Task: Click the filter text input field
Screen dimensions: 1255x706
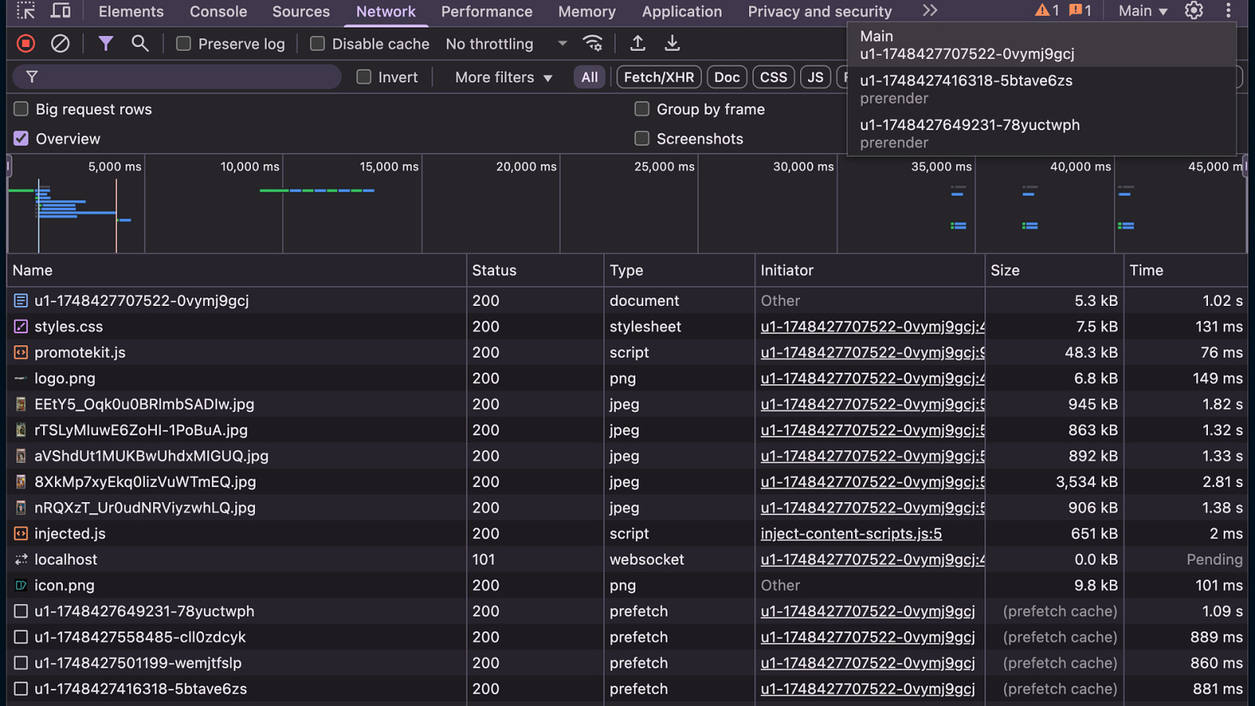Action: (x=188, y=77)
